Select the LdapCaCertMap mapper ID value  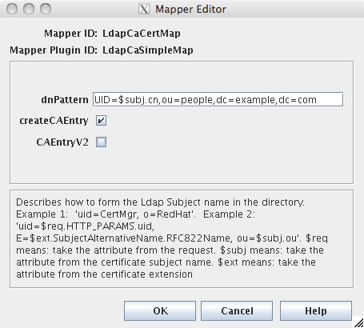[142, 34]
